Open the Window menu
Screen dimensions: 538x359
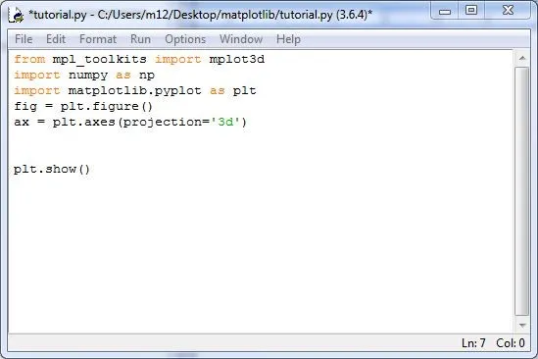tap(241, 39)
